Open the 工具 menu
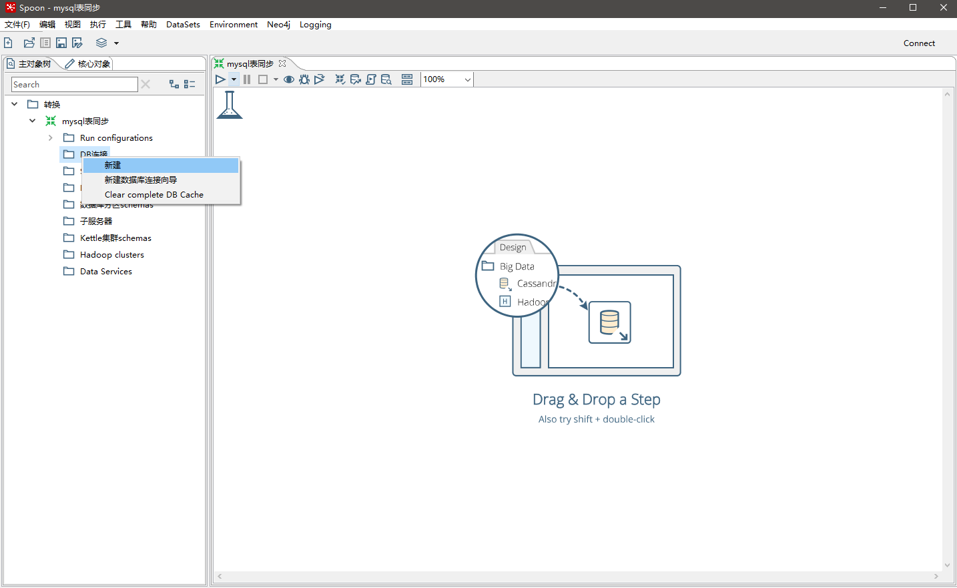The width and height of the screenshot is (957, 588). 123,25
